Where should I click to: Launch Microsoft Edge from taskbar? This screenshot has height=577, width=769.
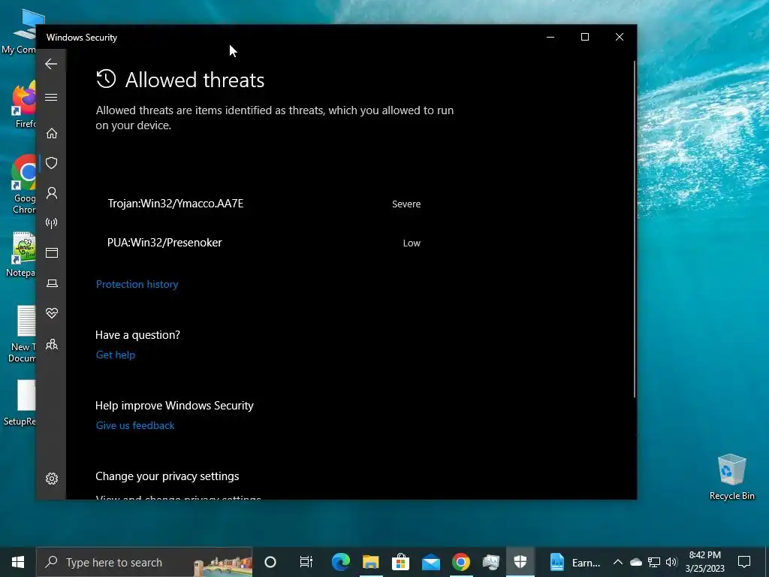pyautogui.click(x=341, y=562)
